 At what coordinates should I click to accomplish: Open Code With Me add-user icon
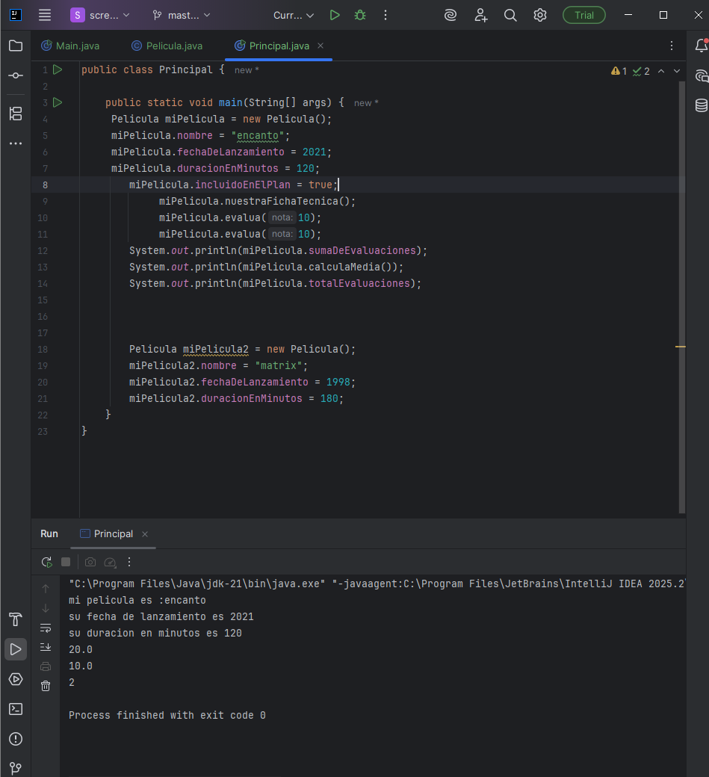pyautogui.click(x=480, y=15)
